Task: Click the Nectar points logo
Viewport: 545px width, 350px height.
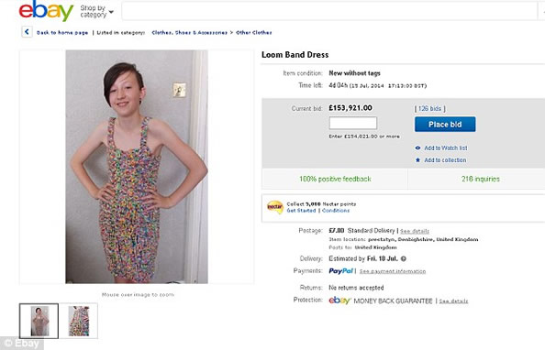Action: pyautogui.click(x=275, y=207)
